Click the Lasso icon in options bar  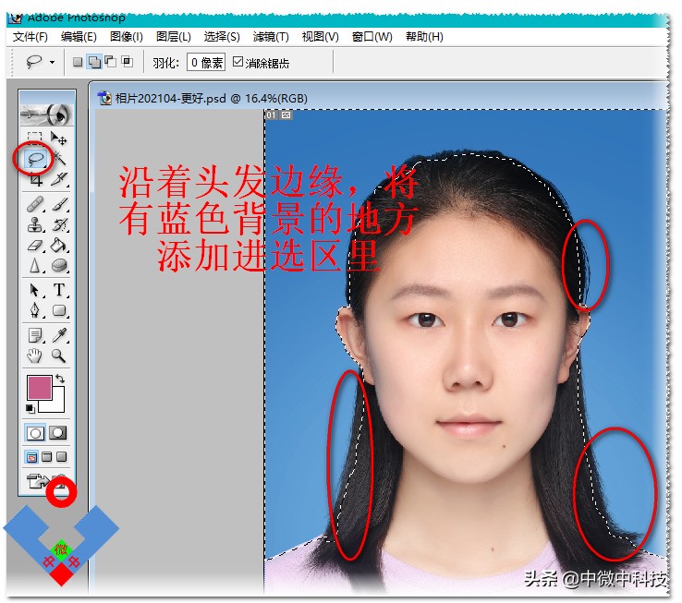(34, 62)
